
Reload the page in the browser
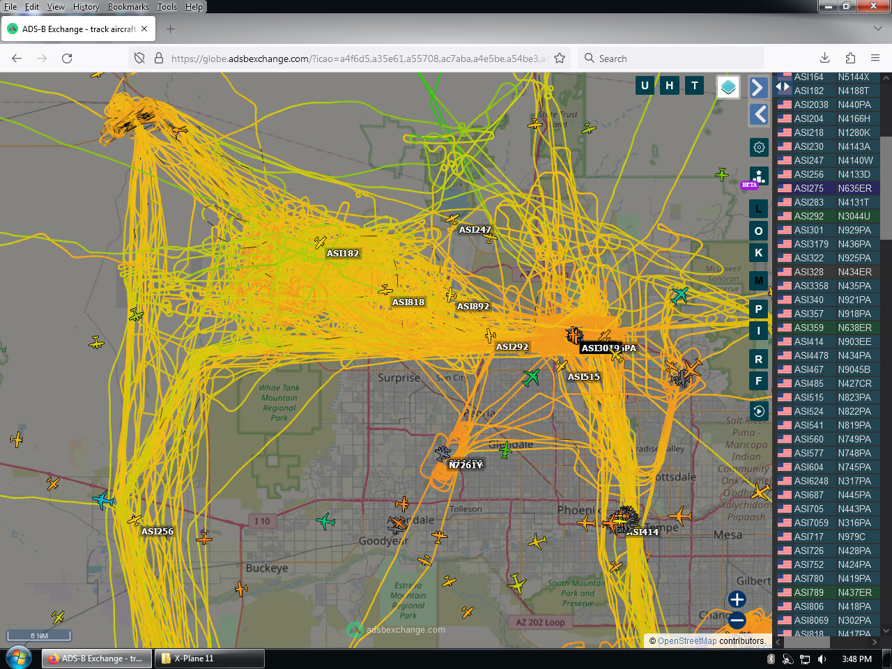67,59
